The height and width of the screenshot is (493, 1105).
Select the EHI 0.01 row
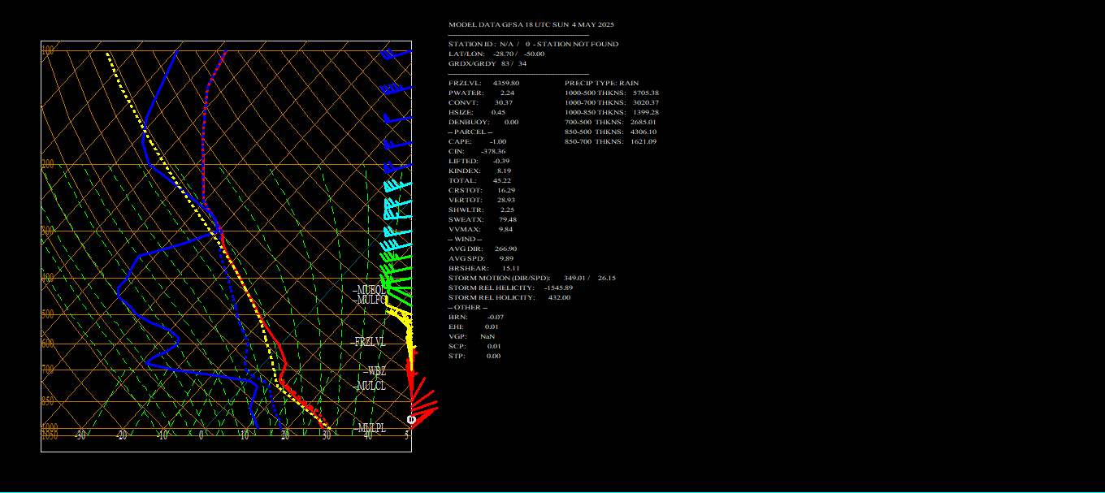click(x=474, y=327)
